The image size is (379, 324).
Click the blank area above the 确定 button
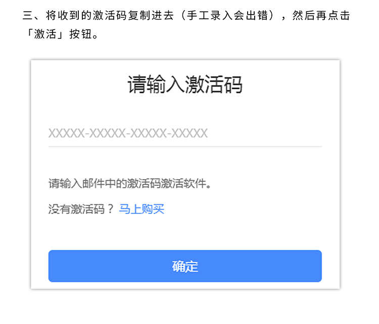[x=185, y=233]
